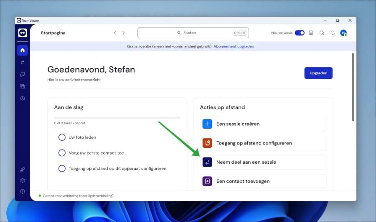Toggle the Nieuwe versie switch

coord(300,33)
